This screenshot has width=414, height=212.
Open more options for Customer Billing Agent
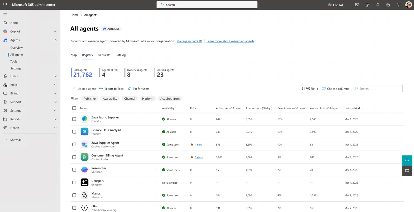156,157
